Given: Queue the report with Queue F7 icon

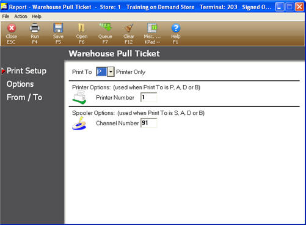Looking at the screenshot, I should [x=105, y=34].
